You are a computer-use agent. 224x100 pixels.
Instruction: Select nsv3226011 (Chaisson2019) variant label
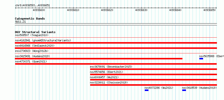tap(109, 82)
